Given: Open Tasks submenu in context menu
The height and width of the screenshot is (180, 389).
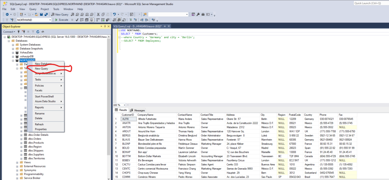Looking at the screenshot, I should tap(46, 79).
